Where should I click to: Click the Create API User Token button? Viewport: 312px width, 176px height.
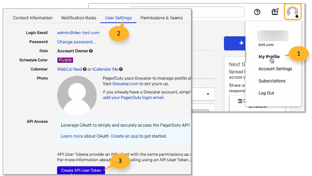(x=81, y=170)
